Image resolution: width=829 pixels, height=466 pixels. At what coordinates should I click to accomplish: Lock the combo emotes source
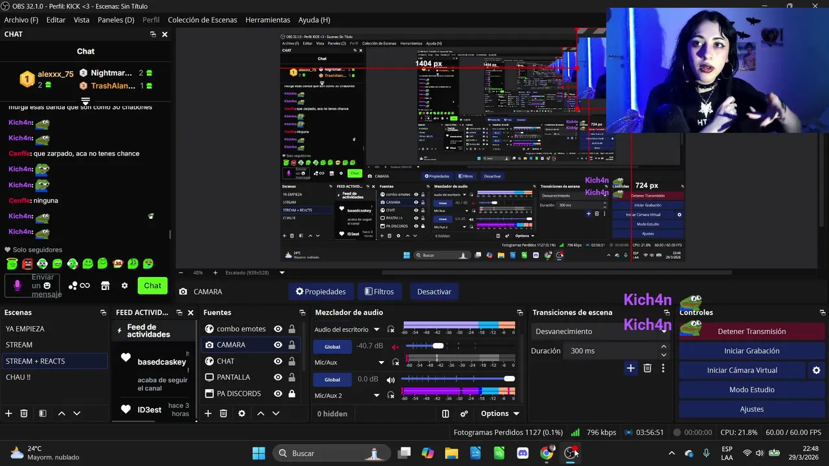pos(291,329)
